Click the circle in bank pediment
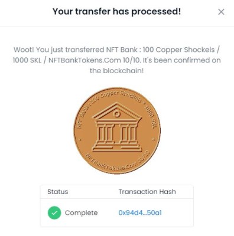 [x=117, y=114]
